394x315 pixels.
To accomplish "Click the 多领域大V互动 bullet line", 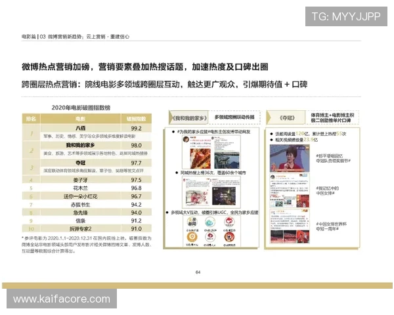I will coord(212,213).
